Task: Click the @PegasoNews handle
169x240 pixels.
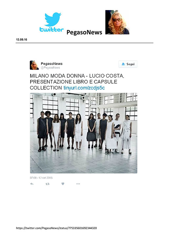Action: [50, 68]
